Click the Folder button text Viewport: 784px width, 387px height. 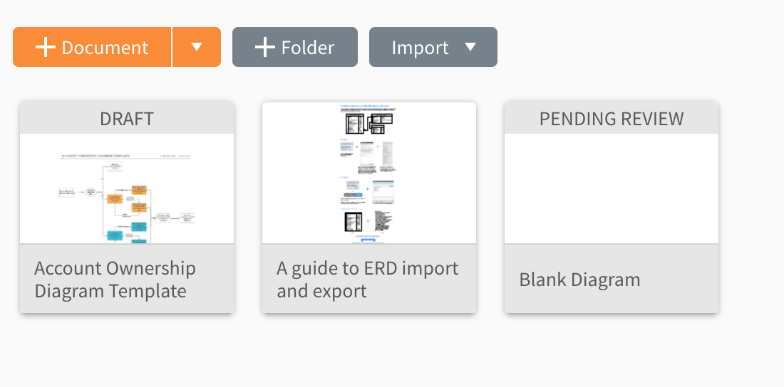click(x=308, y=48)
